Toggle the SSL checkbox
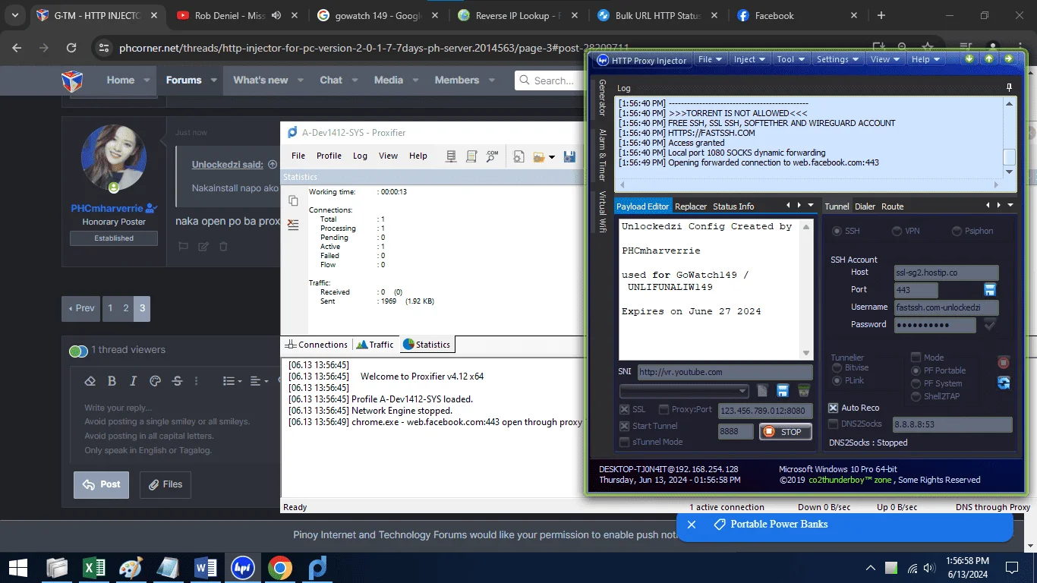 click(x=625, y=410)
